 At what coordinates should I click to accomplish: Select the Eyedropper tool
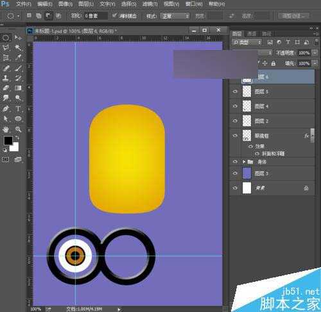tap(18, 58)
